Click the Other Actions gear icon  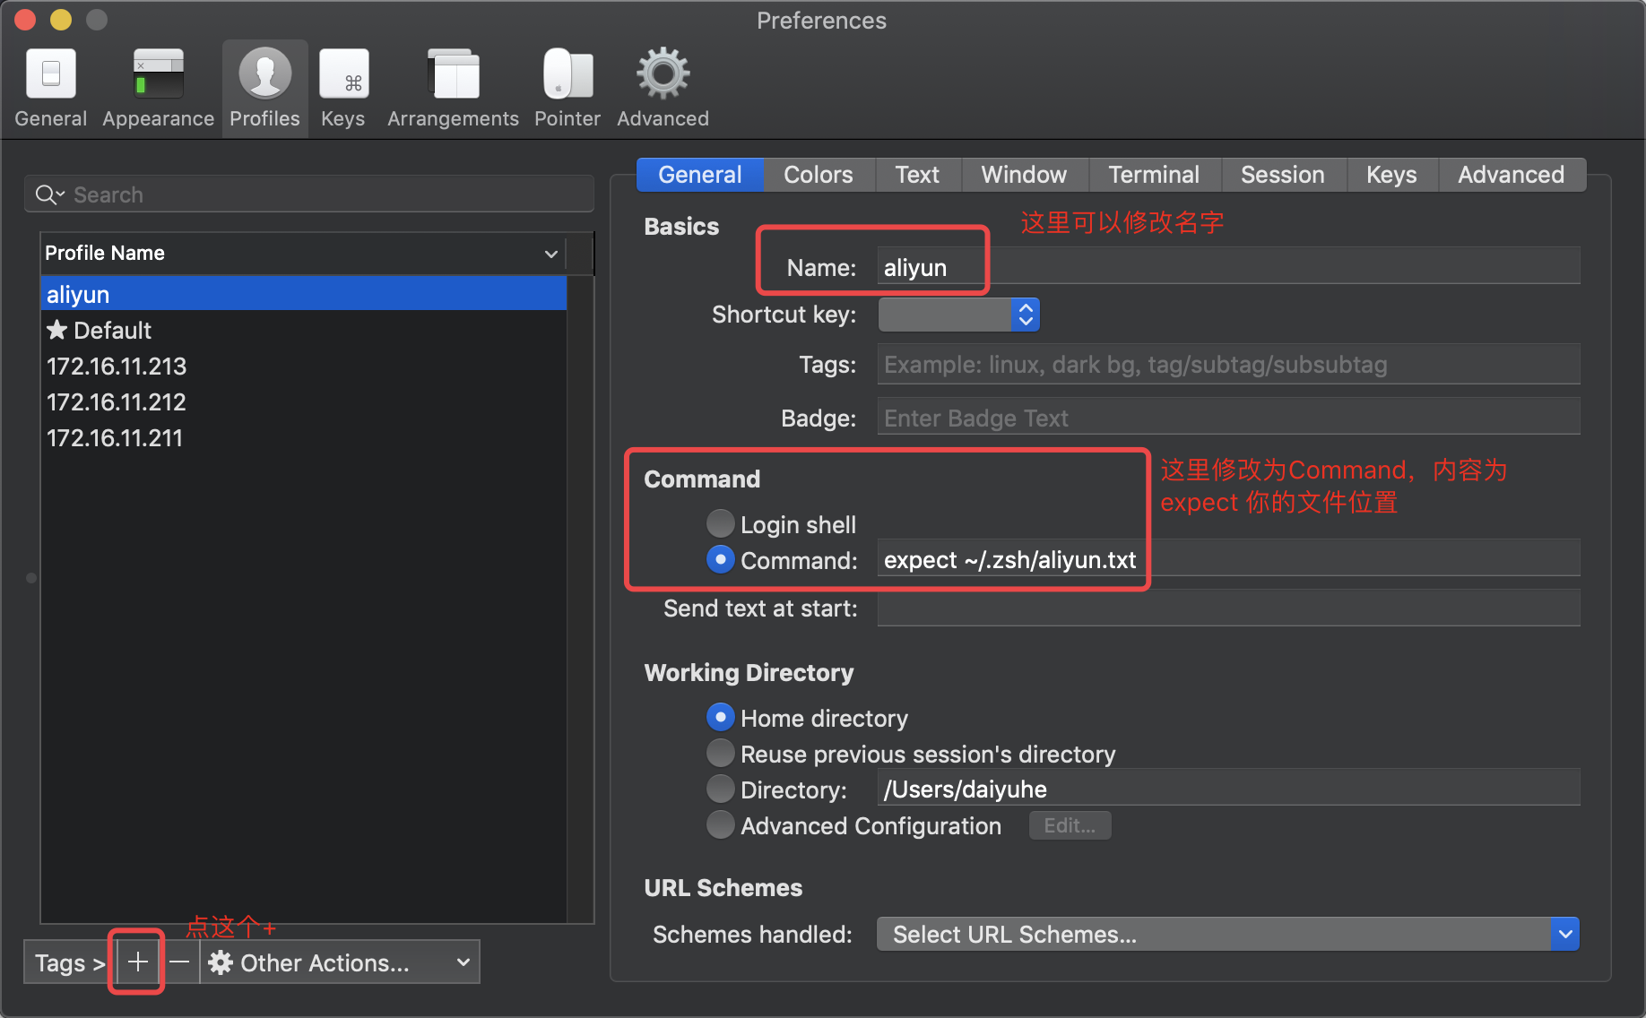pyautogui.click(x=221, y=962)
